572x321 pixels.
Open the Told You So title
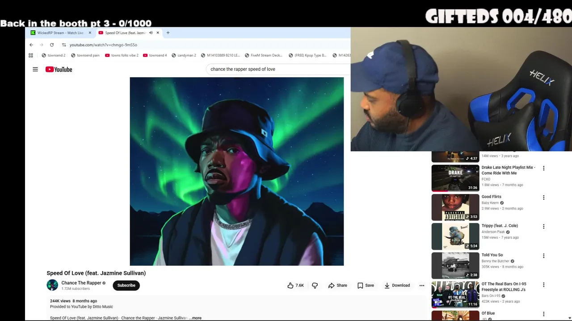click(492, 255)
